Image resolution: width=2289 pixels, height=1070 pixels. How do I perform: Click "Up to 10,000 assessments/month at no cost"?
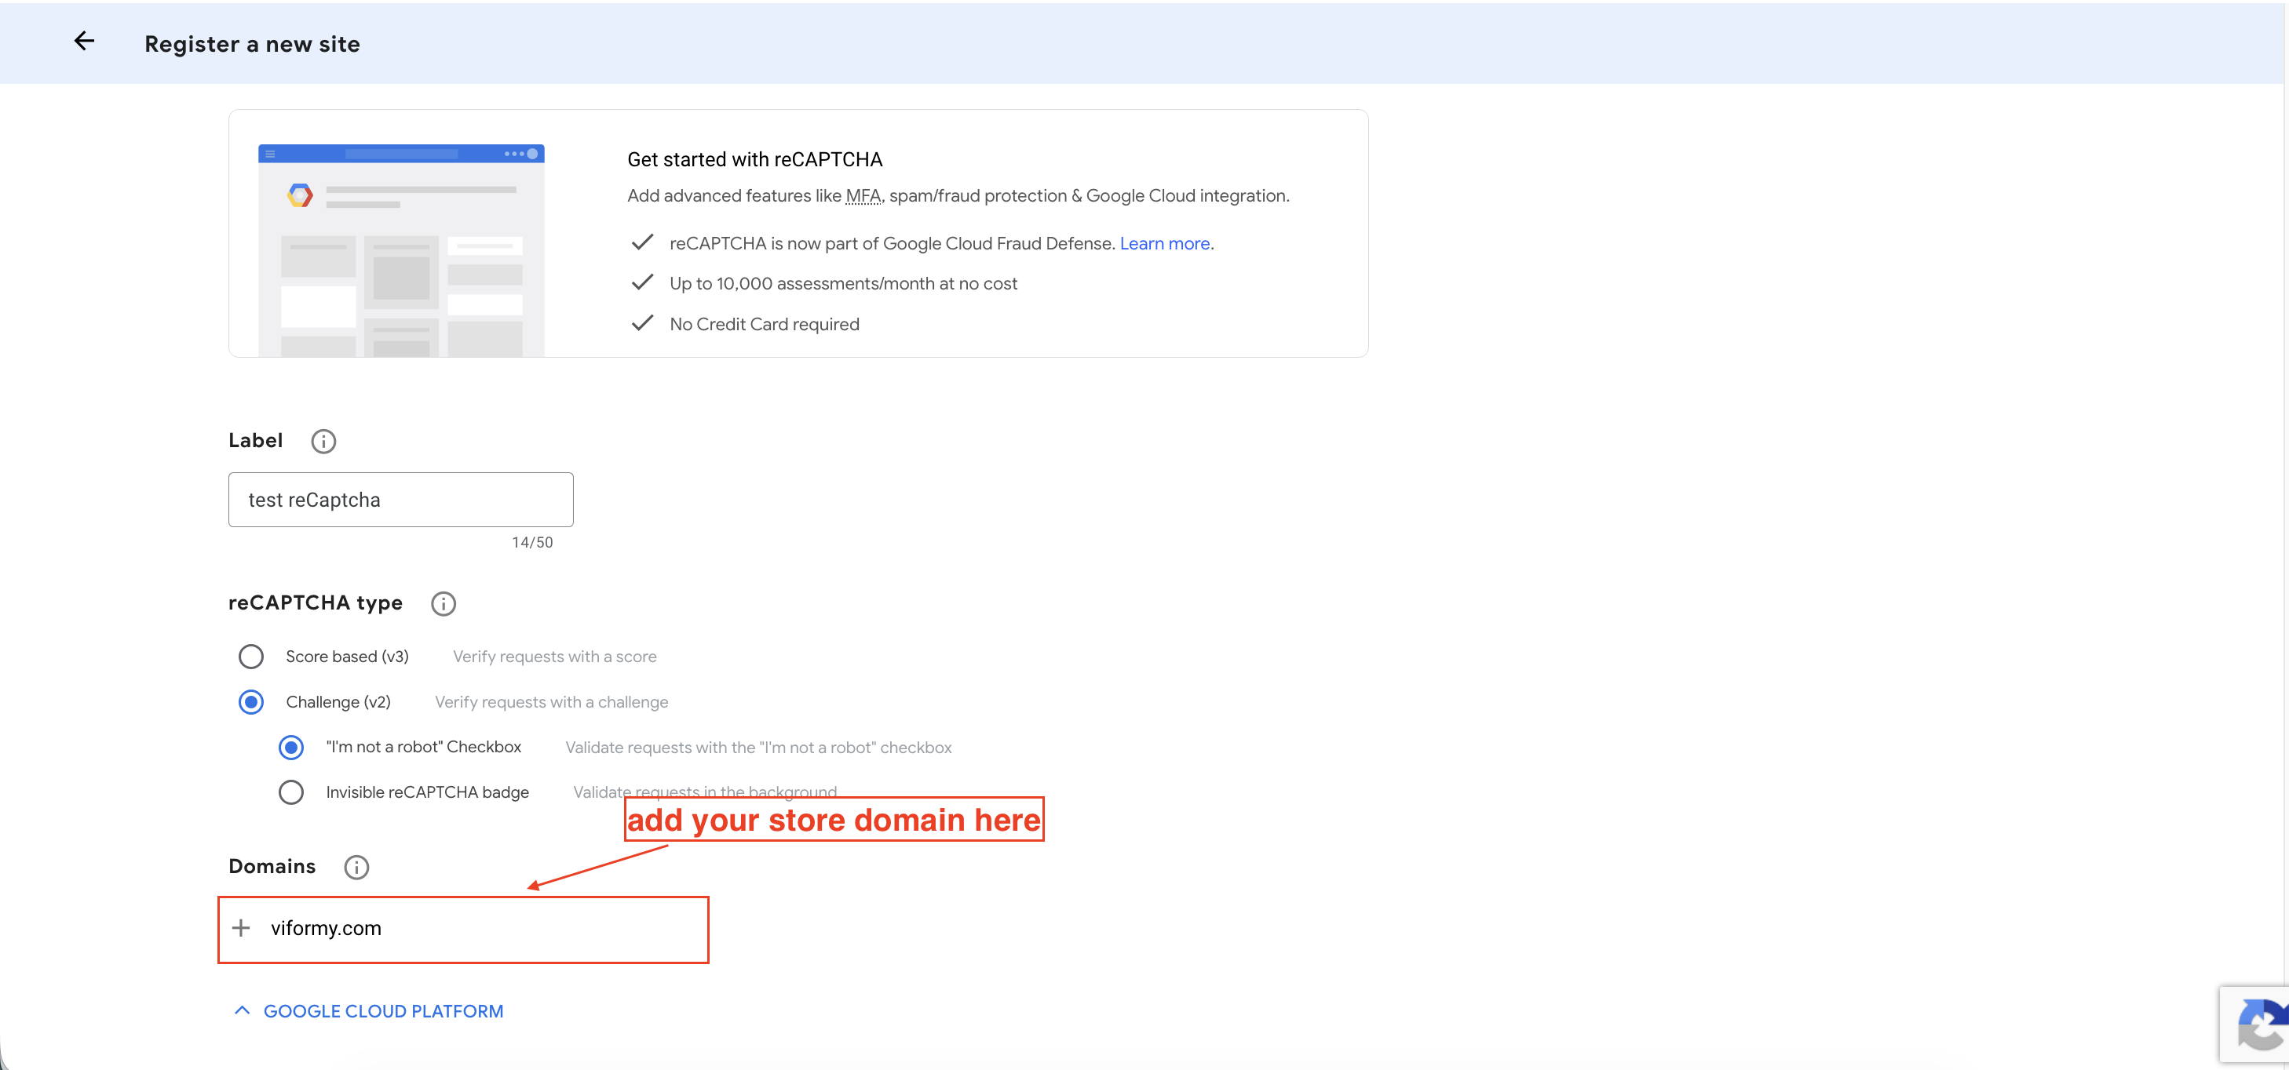pos(843,283)
